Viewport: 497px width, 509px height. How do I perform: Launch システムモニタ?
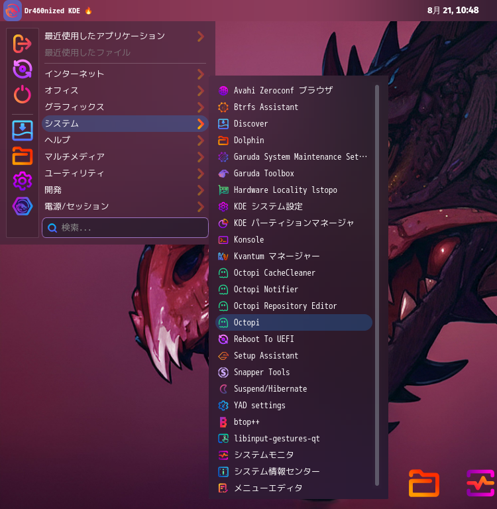coord(294,455)
